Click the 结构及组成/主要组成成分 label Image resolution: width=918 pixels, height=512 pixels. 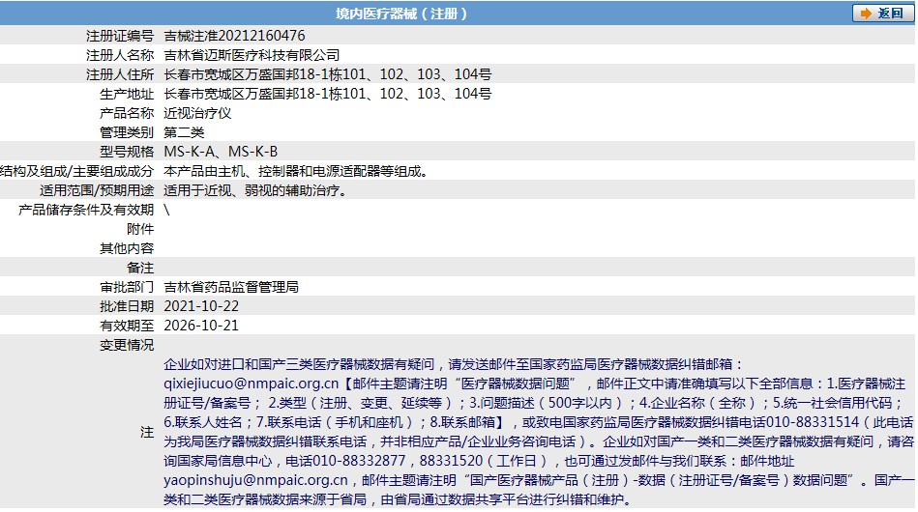pos(76,171)
